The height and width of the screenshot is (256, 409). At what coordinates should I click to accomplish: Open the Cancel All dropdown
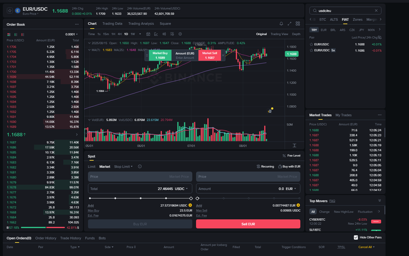click(366, 247)
